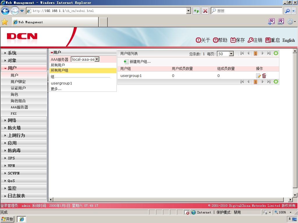Expand the 对象 menu section
298x223 pixels.
[24, 60]
